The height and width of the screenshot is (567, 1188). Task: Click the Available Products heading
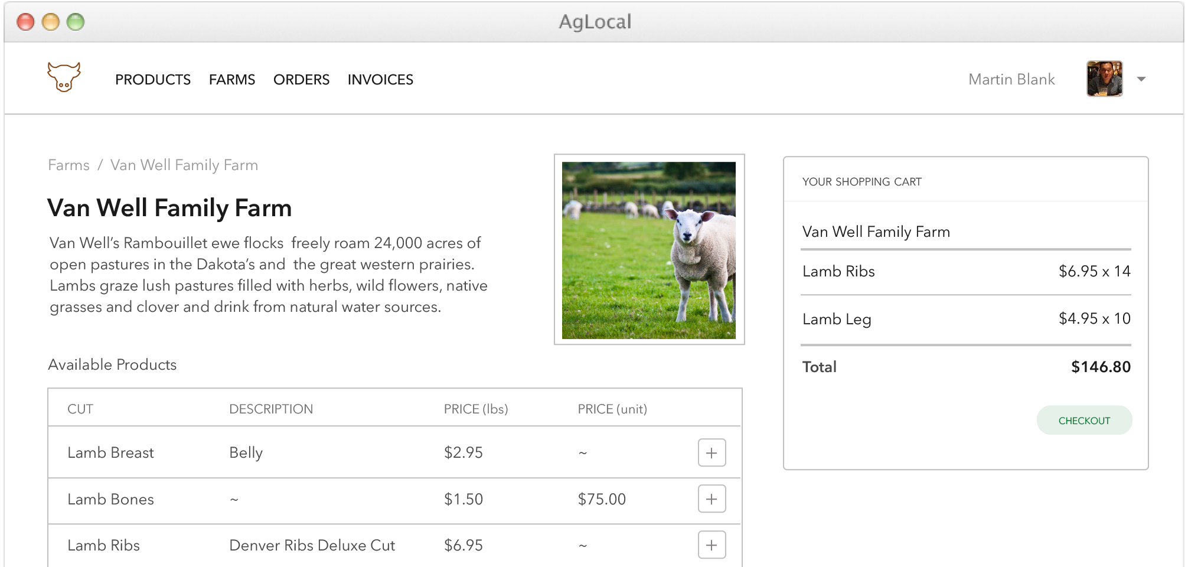coord(112,365)
